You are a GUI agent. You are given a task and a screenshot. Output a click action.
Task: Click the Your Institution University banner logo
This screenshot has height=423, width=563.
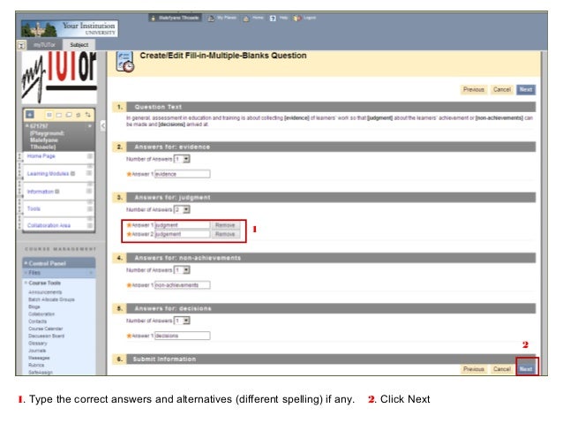70,29
